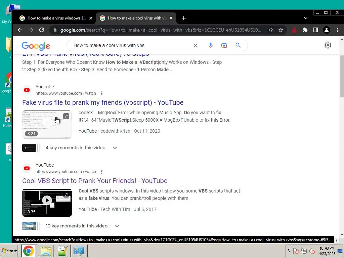Click the Google logo
344x258 pixels.
[36, 46]
